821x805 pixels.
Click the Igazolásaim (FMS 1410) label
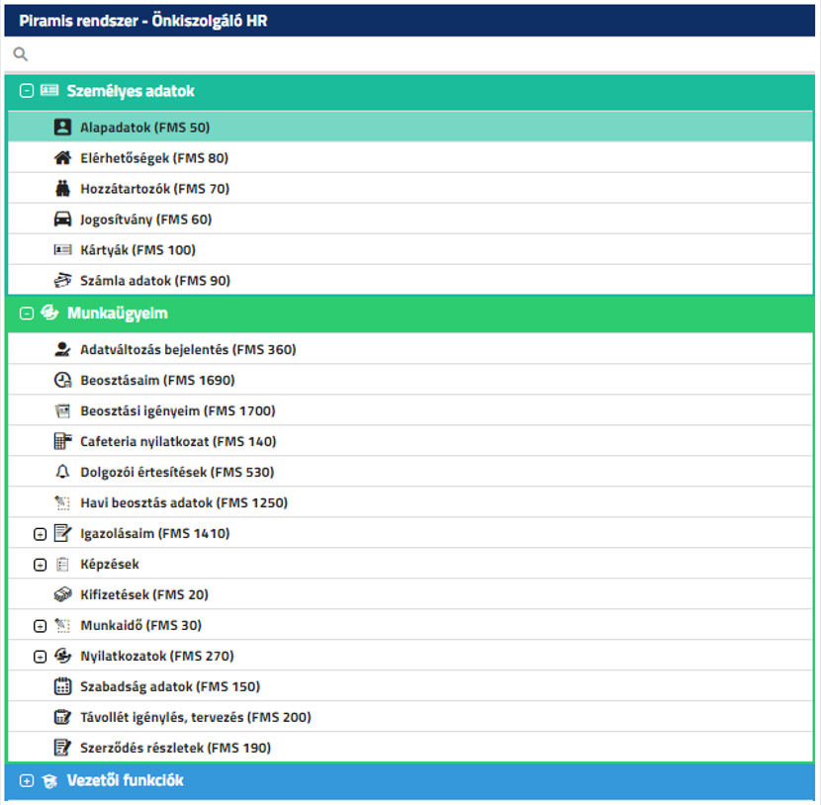155,533
